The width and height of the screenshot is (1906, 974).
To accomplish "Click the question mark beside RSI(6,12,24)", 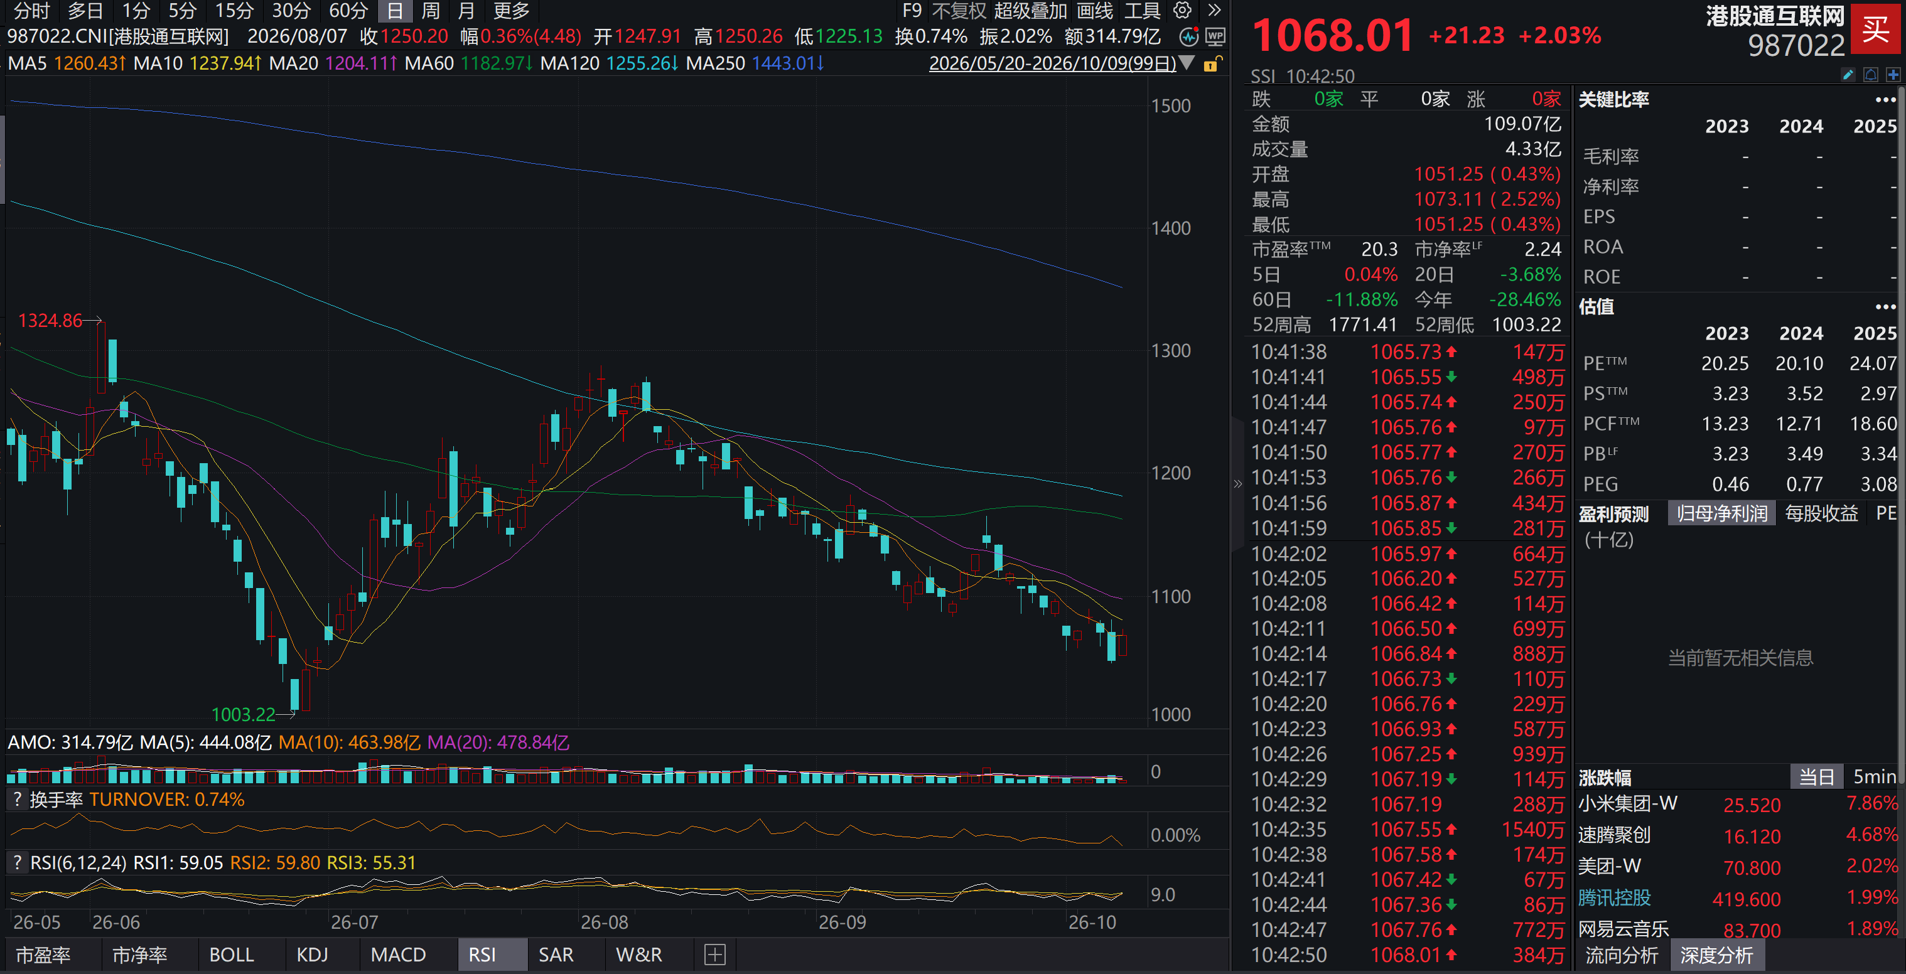I will [x=17, y=862].
